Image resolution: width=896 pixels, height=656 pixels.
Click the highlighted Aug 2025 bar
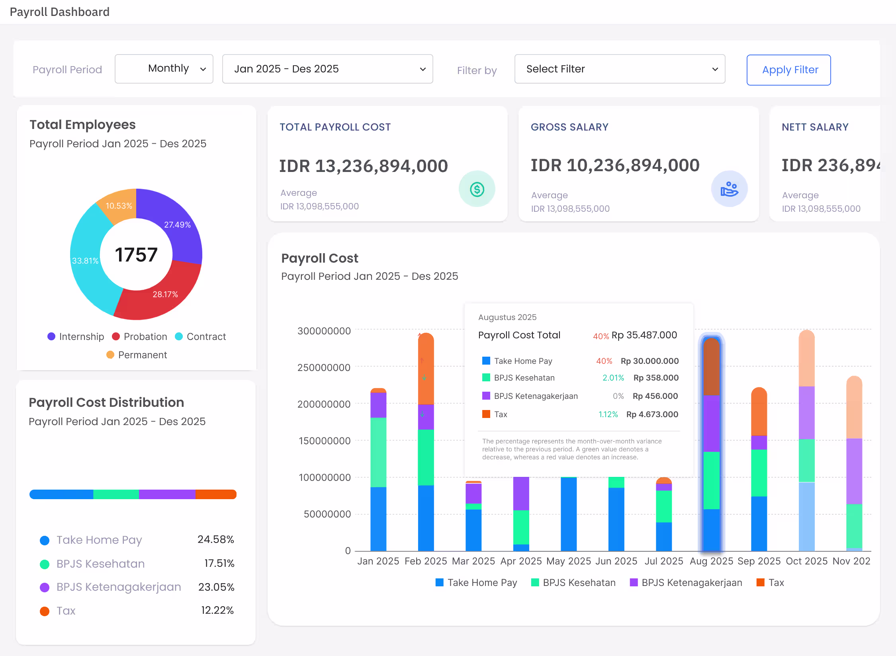click(712, 444)
